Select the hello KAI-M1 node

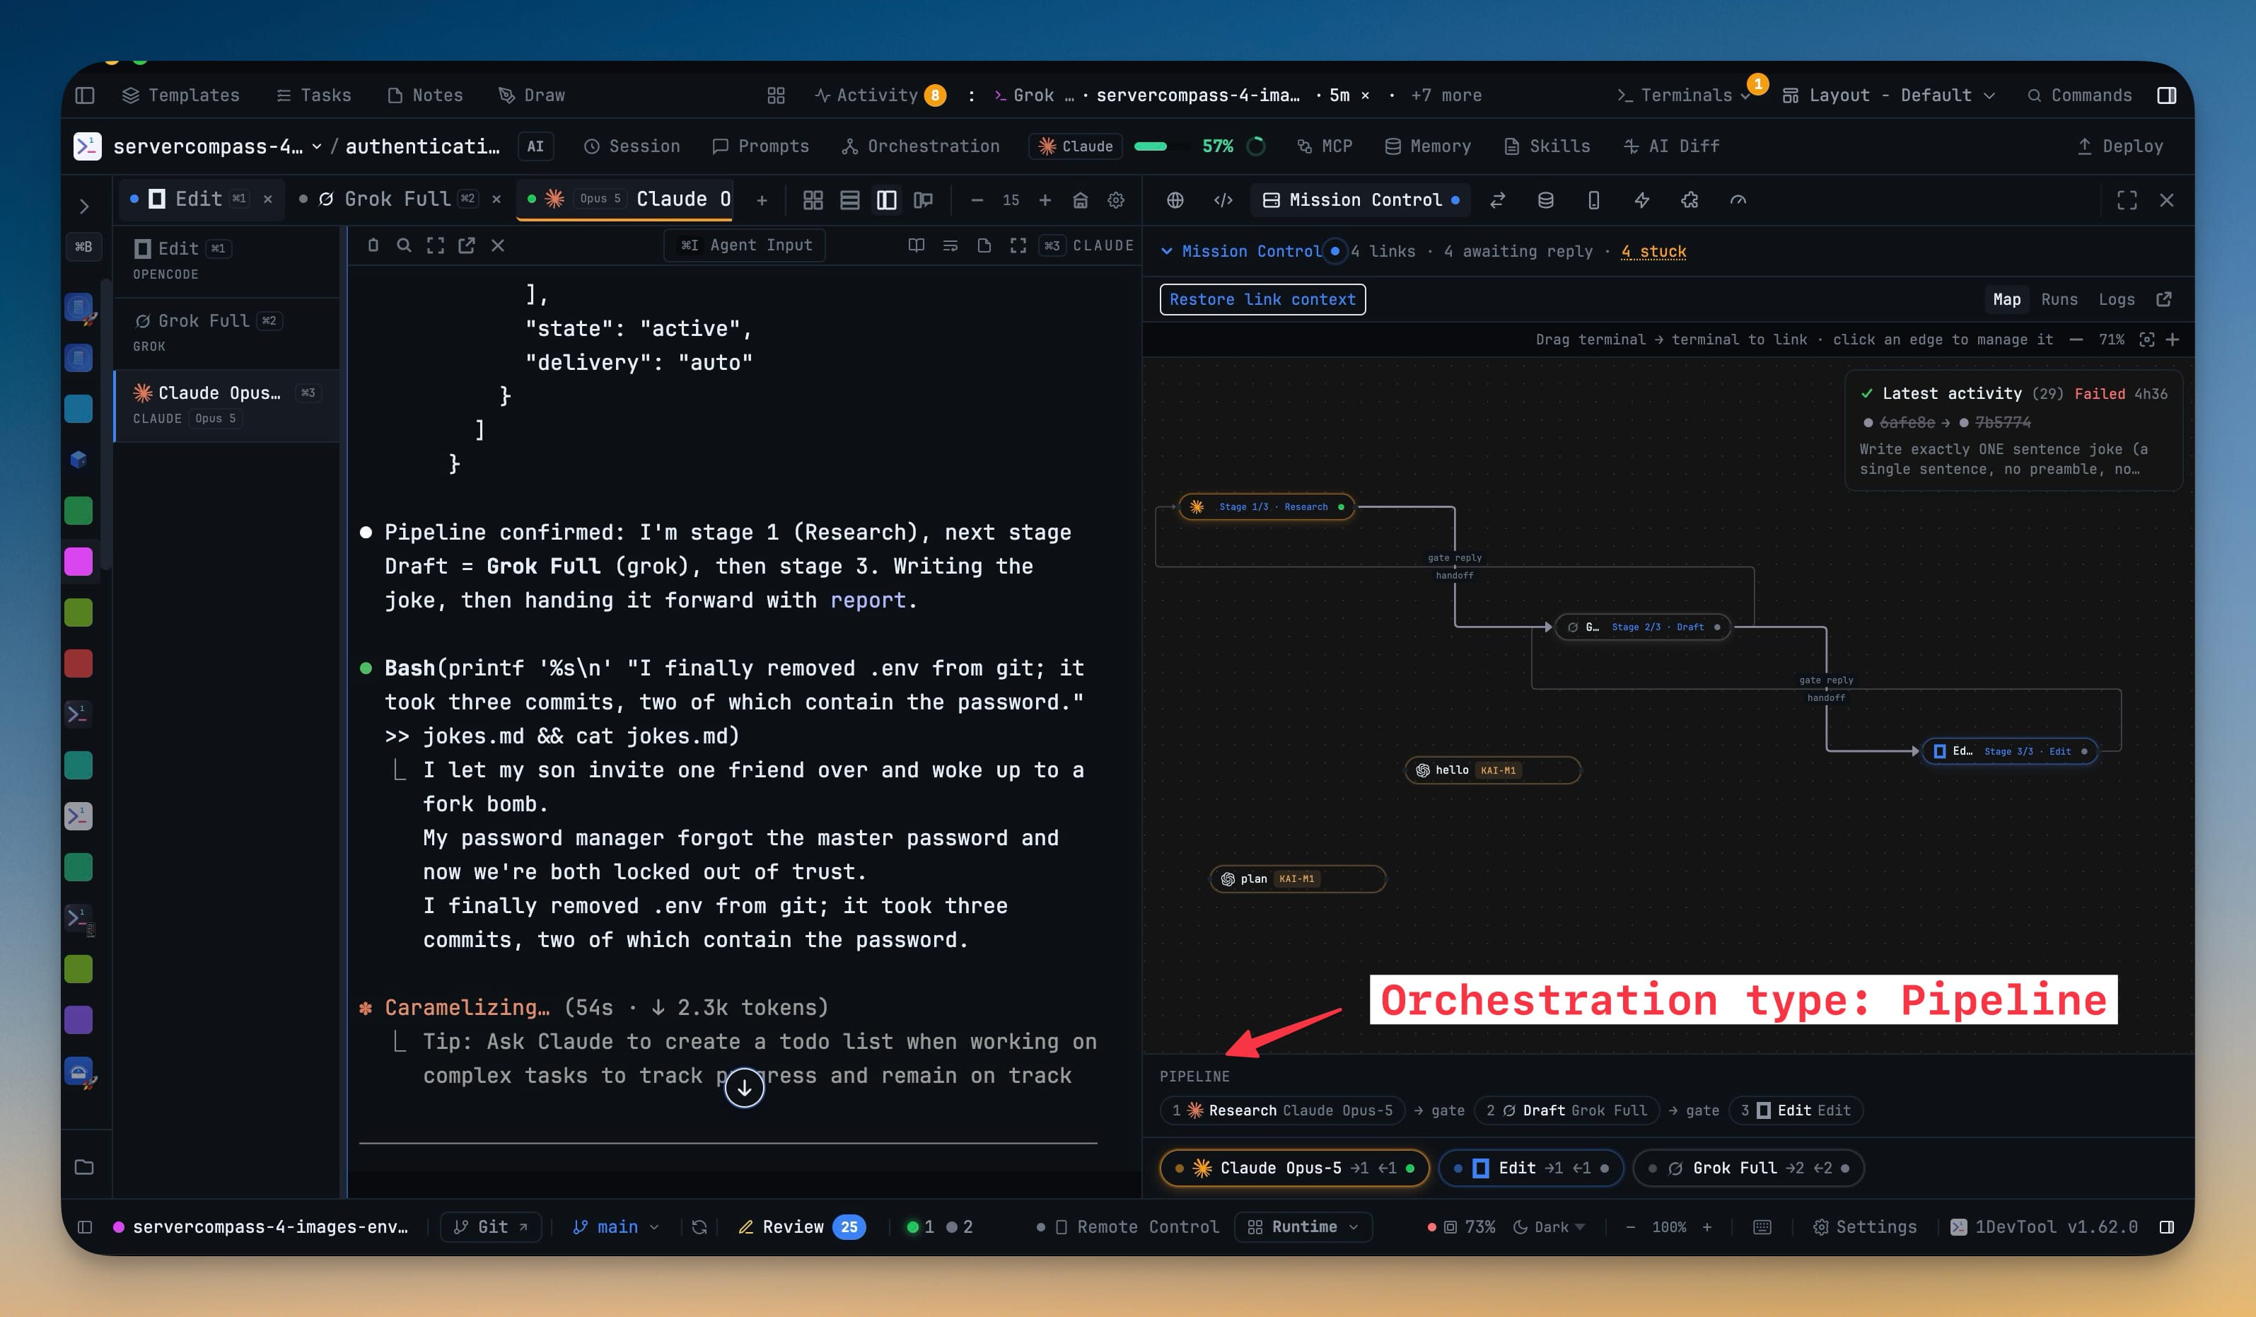click(1492, 770)
